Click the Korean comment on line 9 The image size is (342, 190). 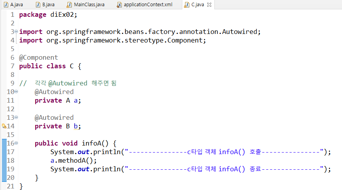68,83
